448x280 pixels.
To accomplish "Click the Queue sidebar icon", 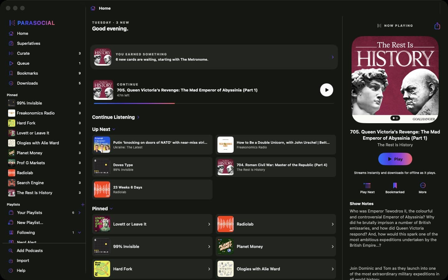I will (11, 63).
